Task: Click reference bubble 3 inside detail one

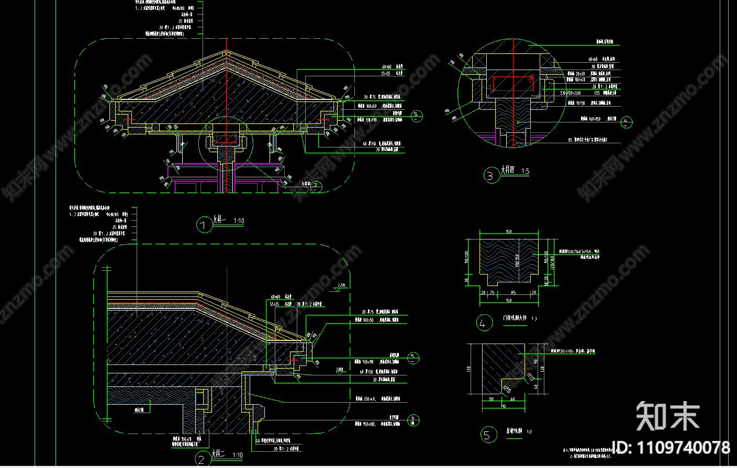Action: (316, 187)
